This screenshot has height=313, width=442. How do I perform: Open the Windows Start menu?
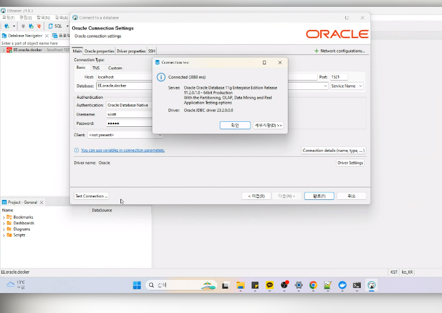137,286
